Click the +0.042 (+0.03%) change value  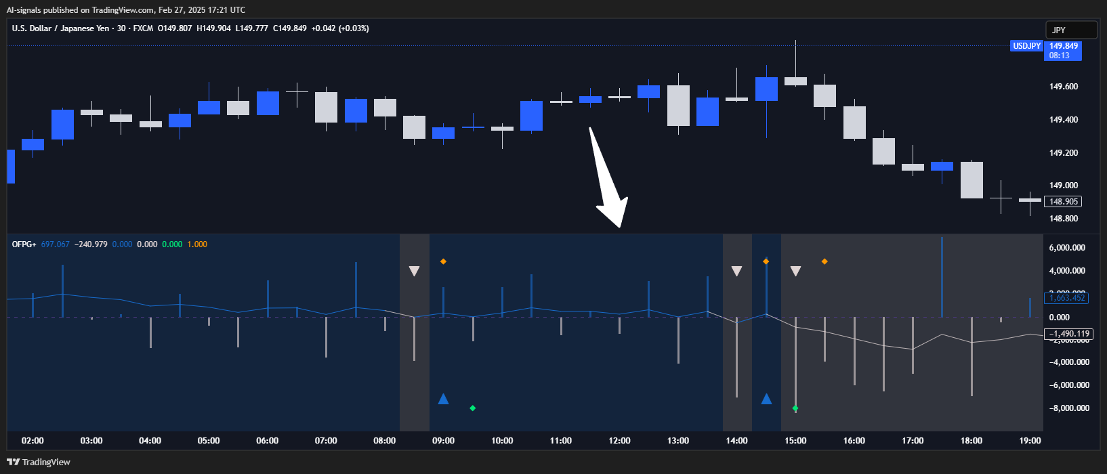(340, 28)
